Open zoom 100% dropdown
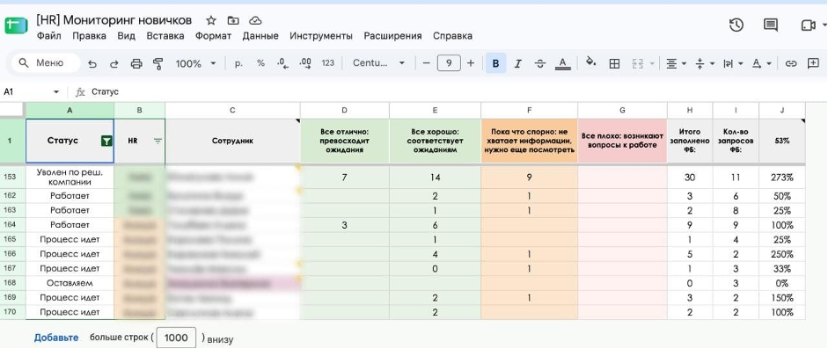Viewport: 828px width, 349px height. click(196, 64)
